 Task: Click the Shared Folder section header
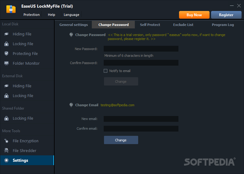13,108
